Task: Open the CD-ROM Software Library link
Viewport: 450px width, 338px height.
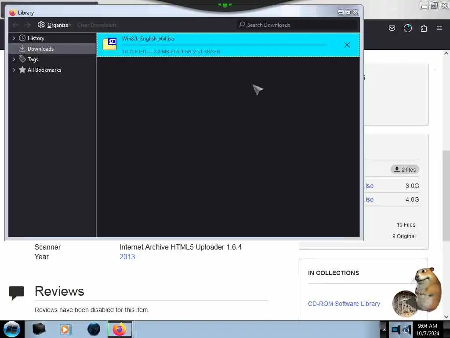Action: click(344, 304)
